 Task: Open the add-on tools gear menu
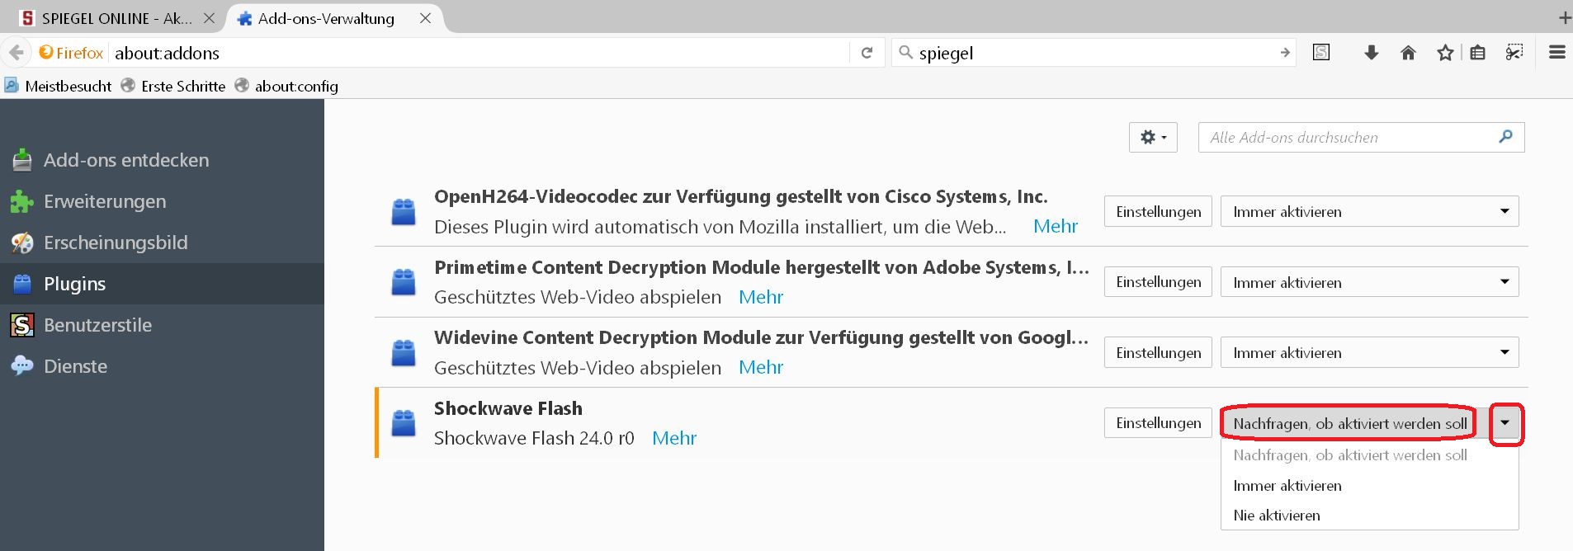point(1152,138)
